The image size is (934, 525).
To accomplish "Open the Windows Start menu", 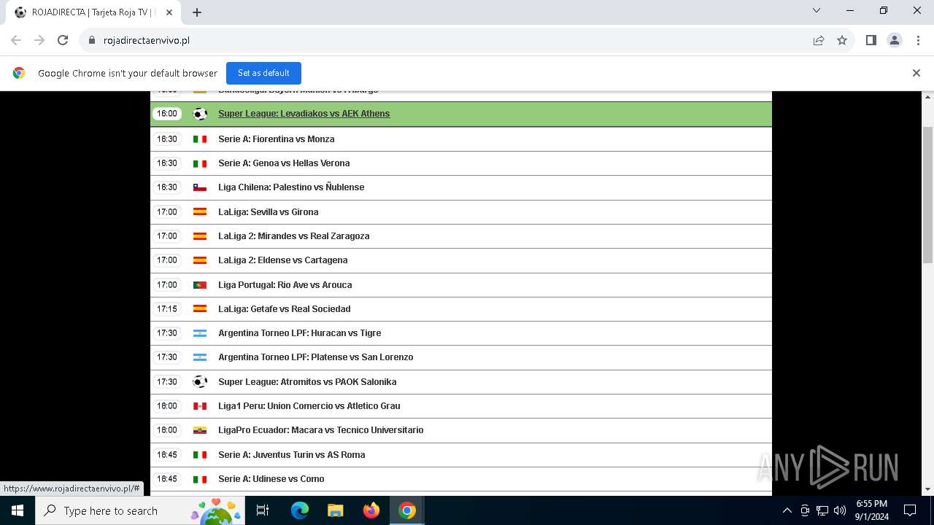I will [18, 510].
